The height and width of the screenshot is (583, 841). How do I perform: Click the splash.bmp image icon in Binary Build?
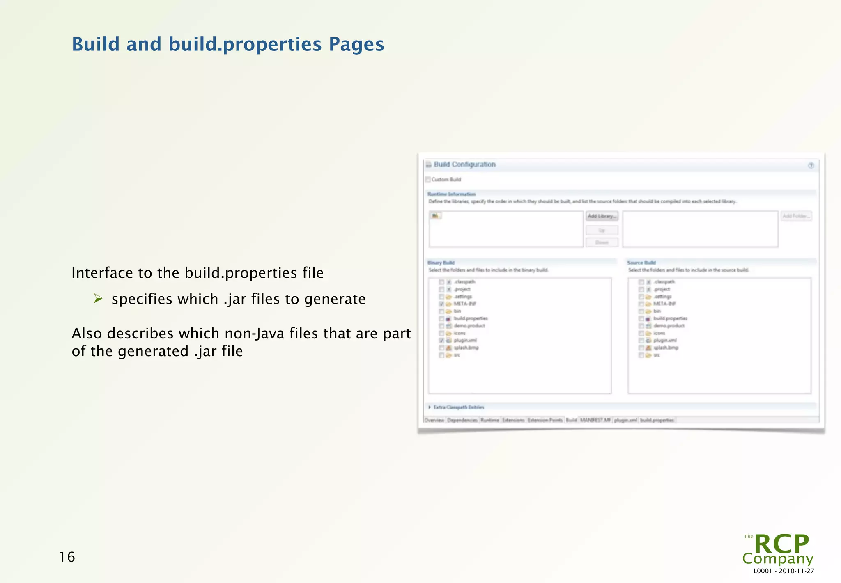[449, 348]
